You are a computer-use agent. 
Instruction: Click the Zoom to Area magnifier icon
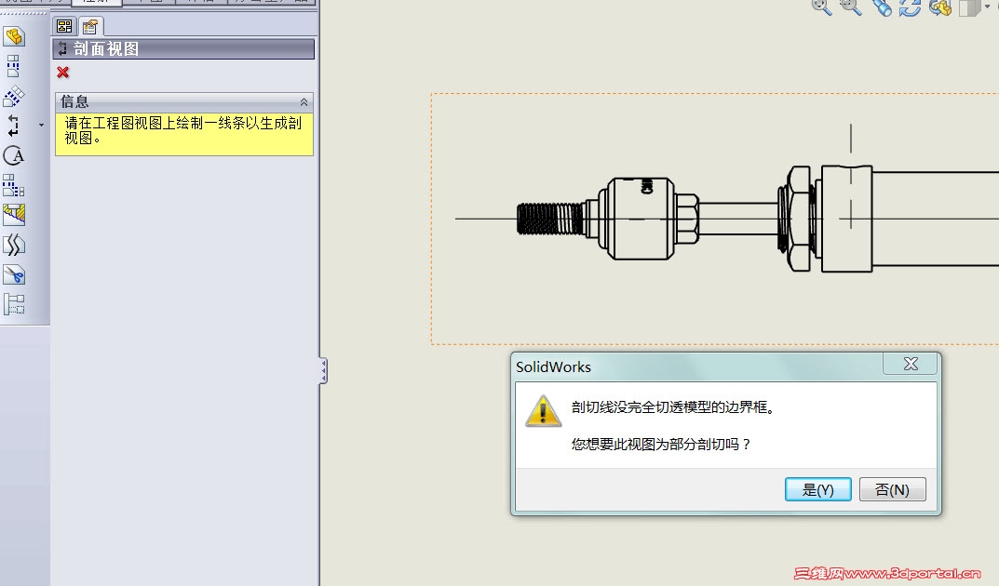851,7
